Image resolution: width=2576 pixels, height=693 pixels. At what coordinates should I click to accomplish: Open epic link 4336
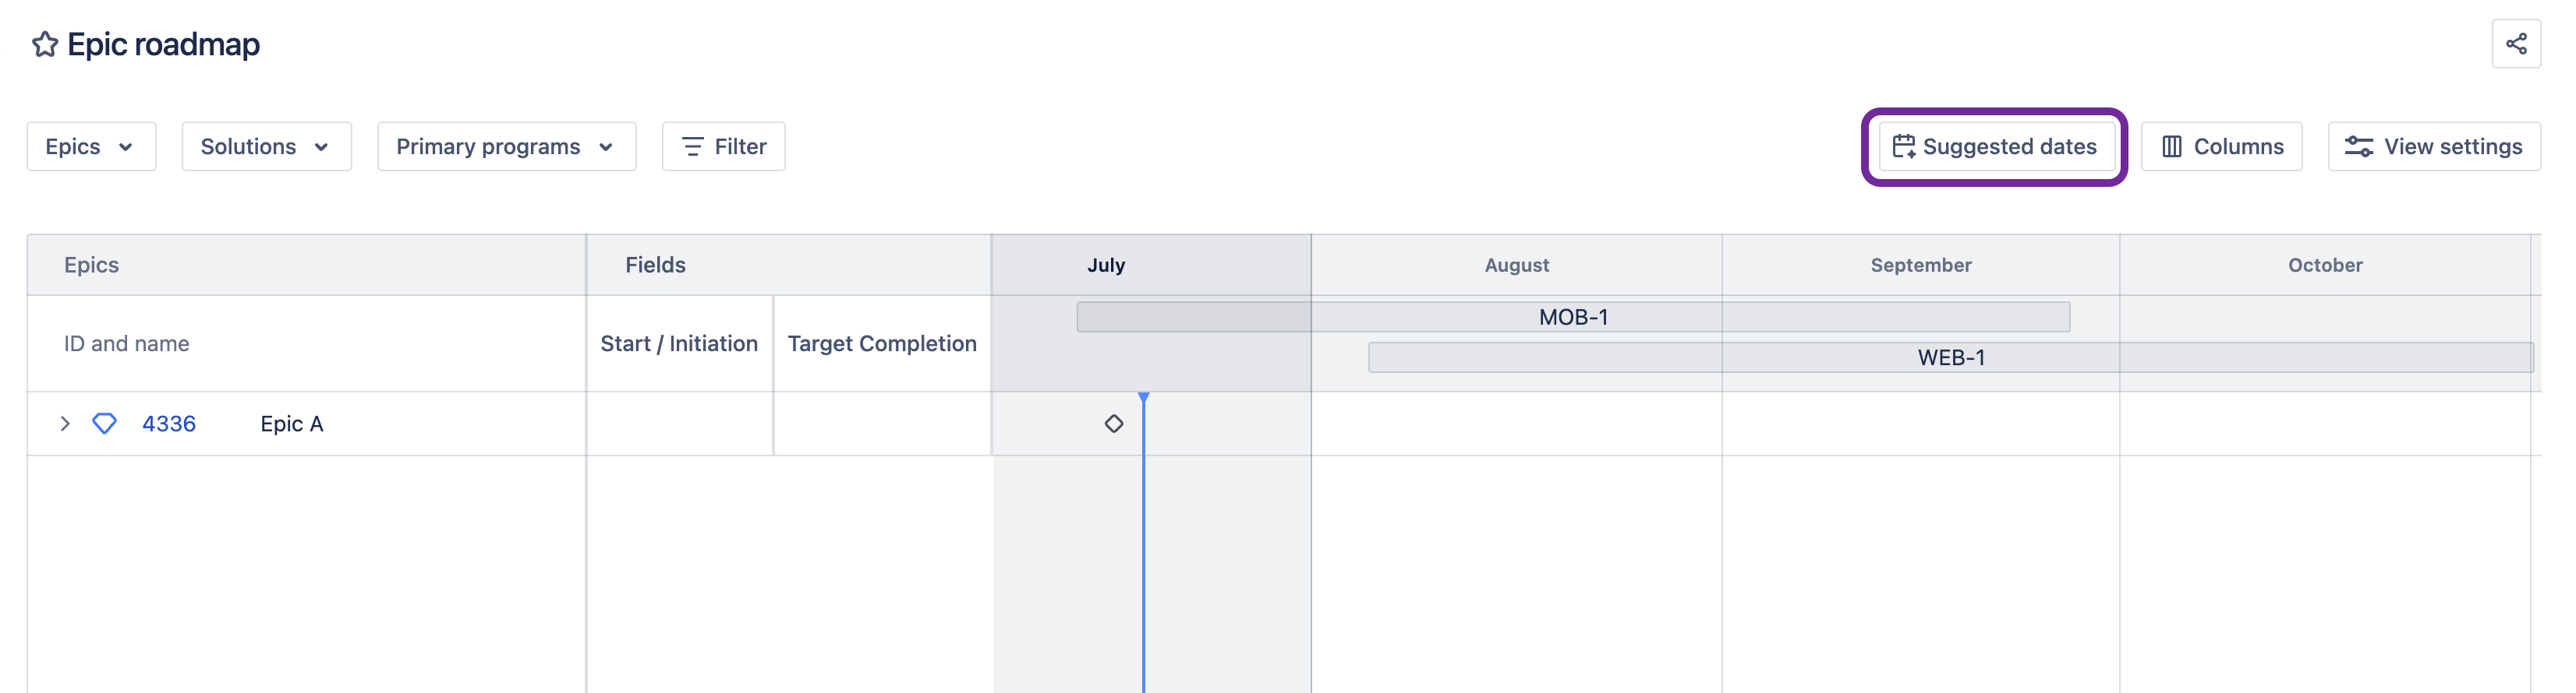(x=169, y=424)
